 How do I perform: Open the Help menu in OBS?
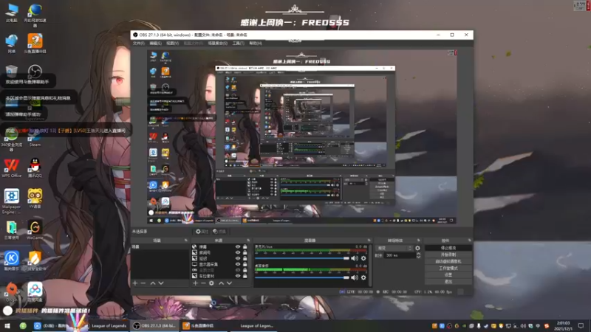pyautogui.click(x=256, y=44)
